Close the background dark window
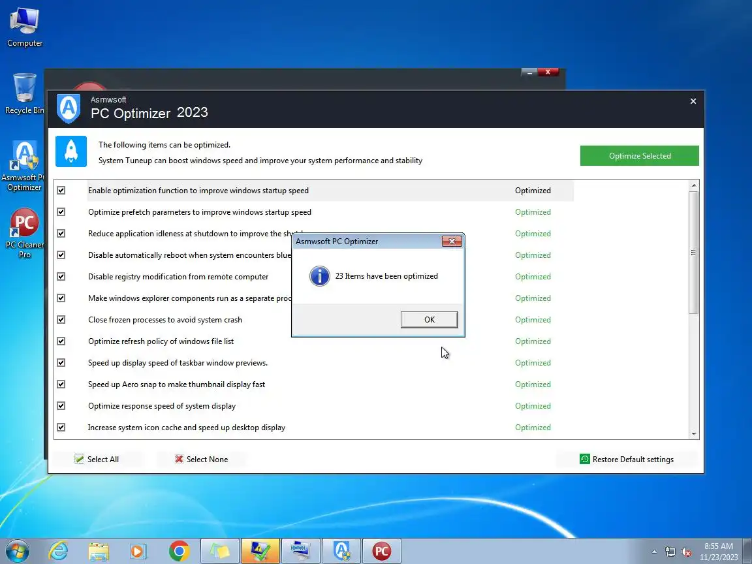The width and height of the screenshot is (752, 564). [x=548, y=72]
